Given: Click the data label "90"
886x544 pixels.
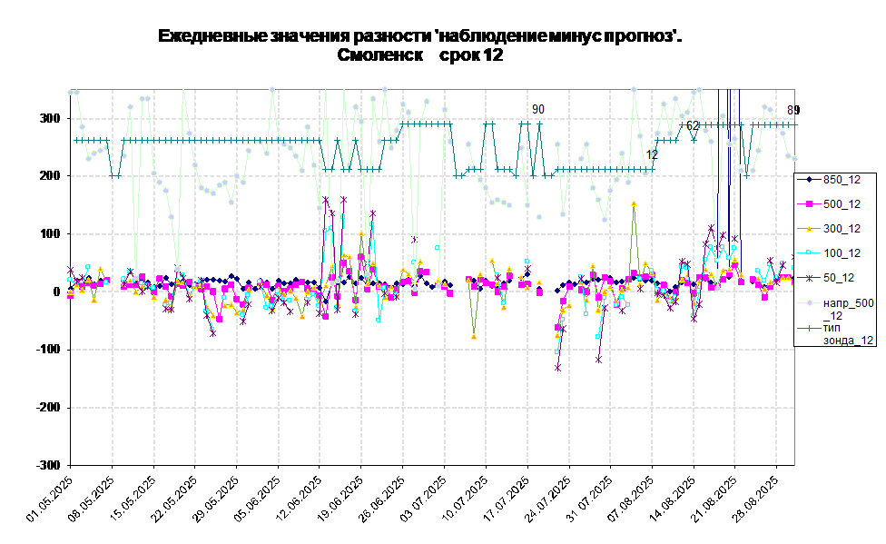Looking at the screenshot, I should (538, 110).
